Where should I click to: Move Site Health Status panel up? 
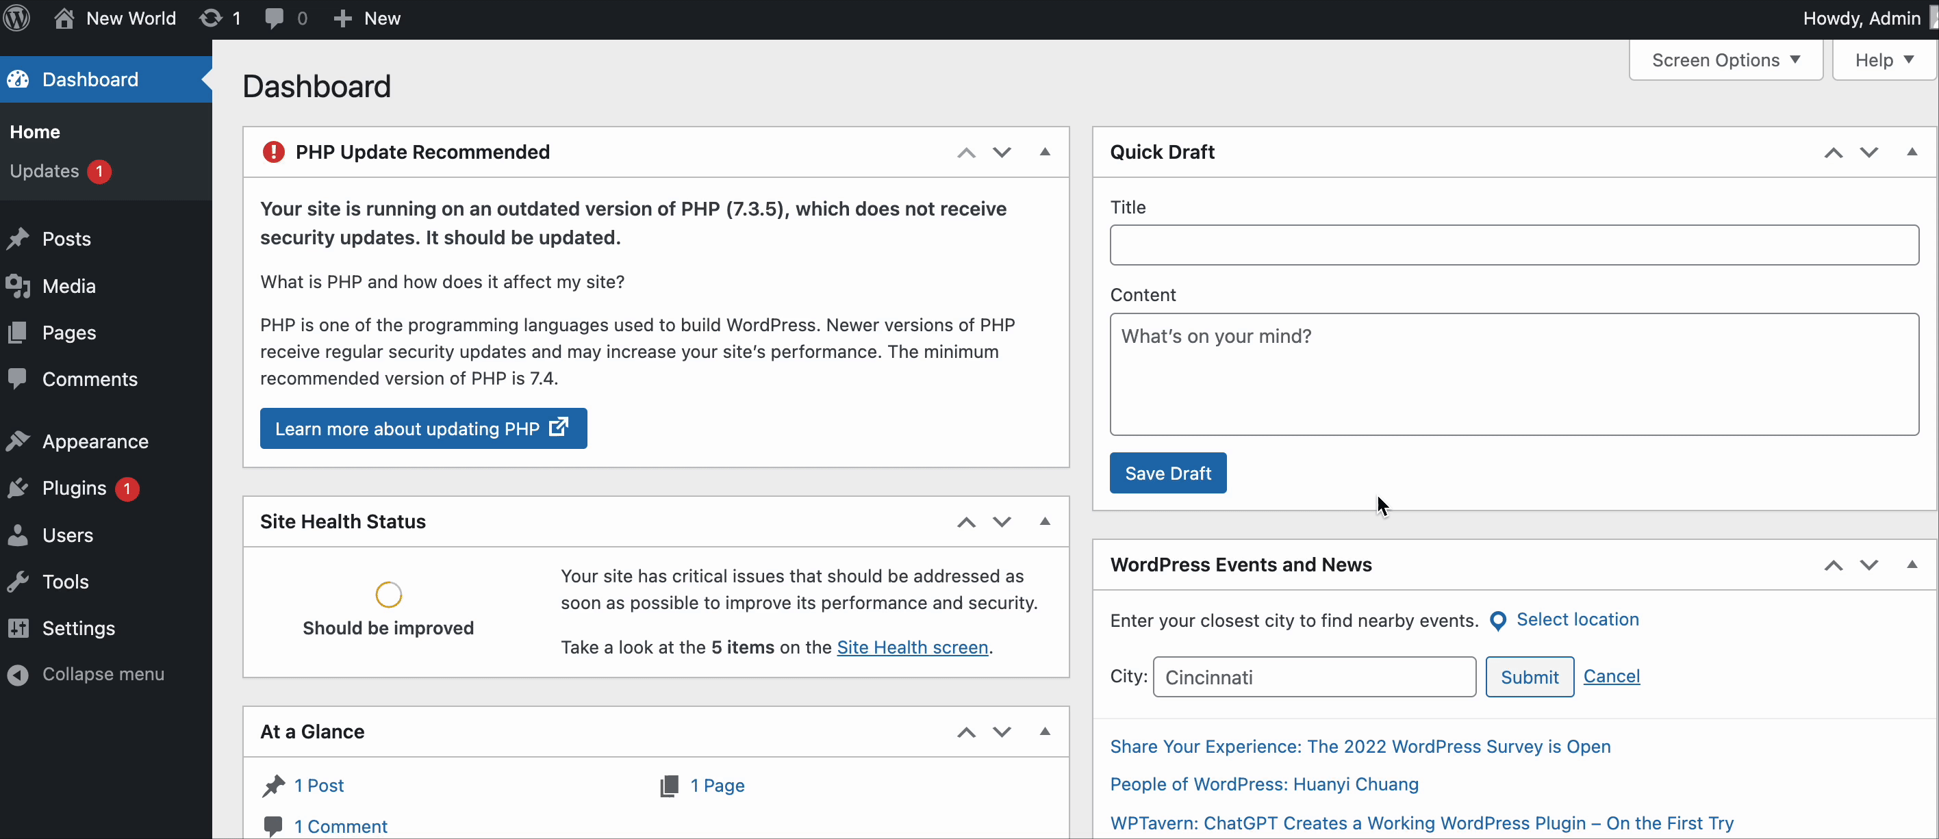(967, 522)
